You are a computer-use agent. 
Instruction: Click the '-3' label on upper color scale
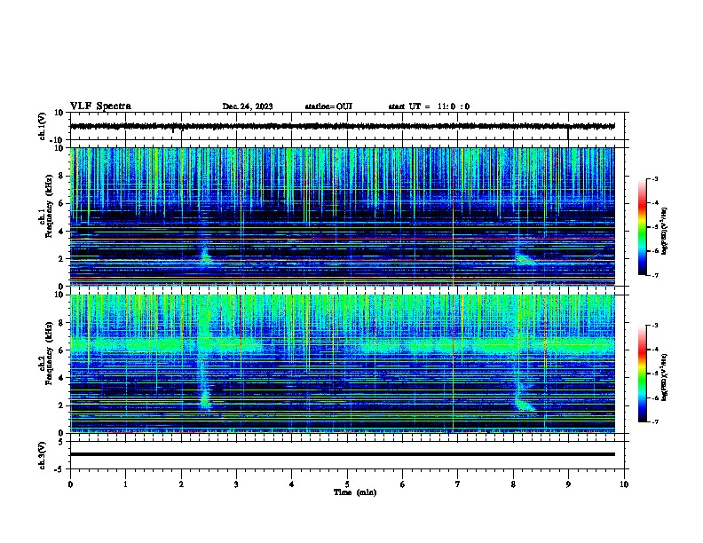click(655, 178)
